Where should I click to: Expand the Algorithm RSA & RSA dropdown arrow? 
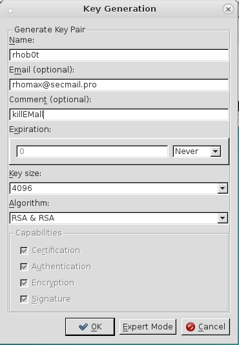[222, 218]
